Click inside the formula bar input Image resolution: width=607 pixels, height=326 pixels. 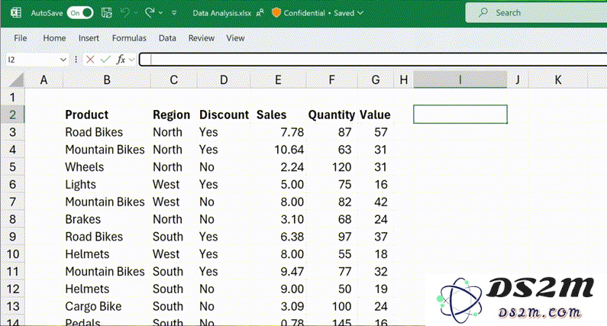[373, 60]
